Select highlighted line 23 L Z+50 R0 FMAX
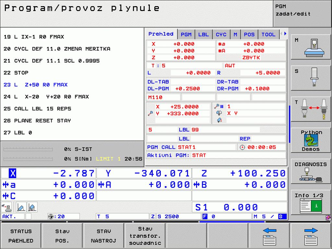This screenshot has height=249, width=332. [x=36, y=85]
